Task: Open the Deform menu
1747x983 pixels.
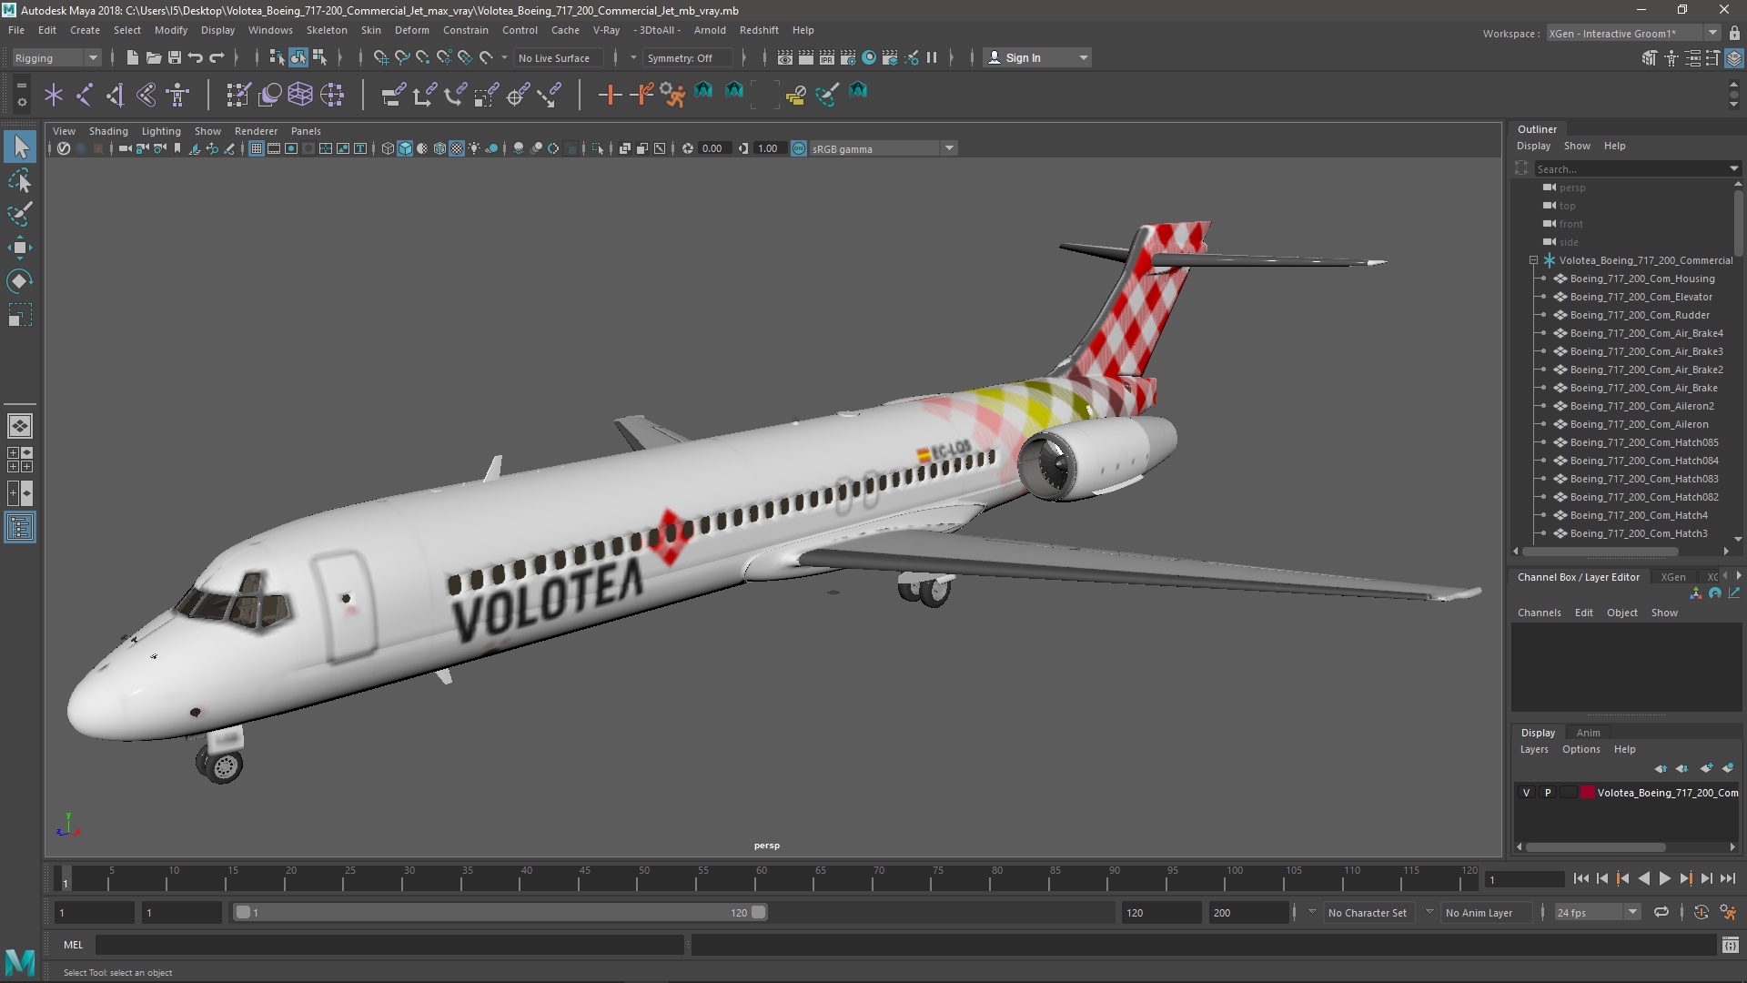Action: pyautogui.click(x=411, y=30)
